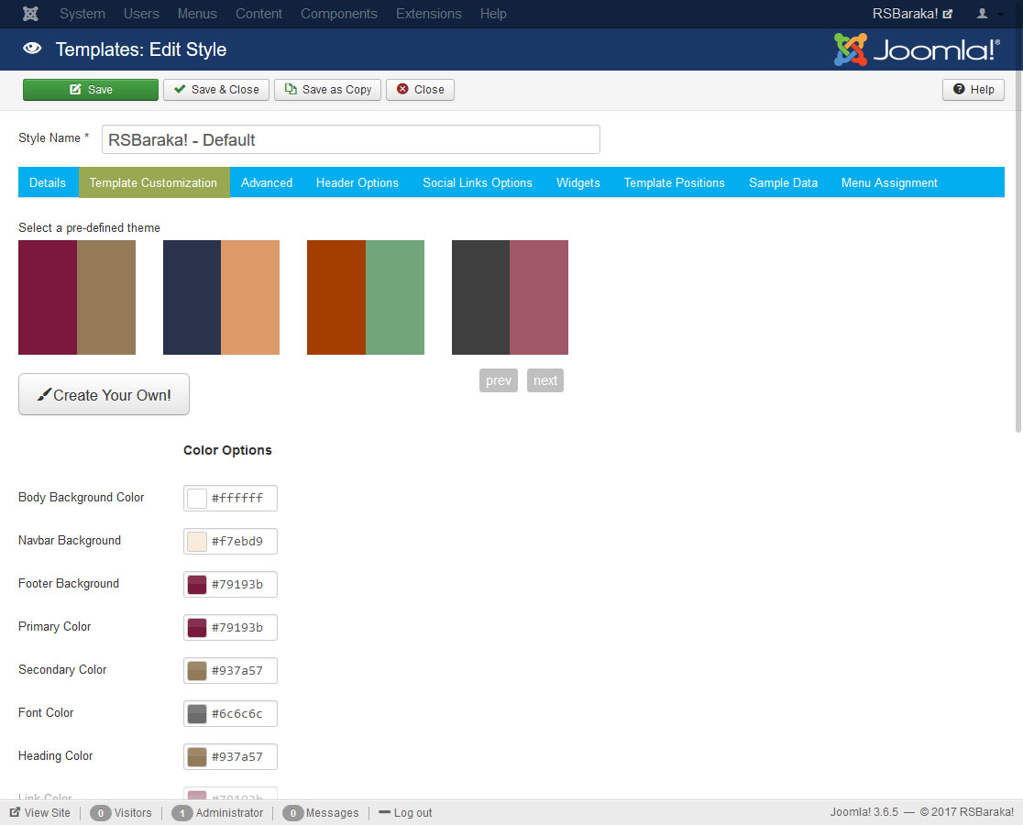Click the Close toolbar button
Viewport: 1023px width, 825px height.
[x=420, y=89]
